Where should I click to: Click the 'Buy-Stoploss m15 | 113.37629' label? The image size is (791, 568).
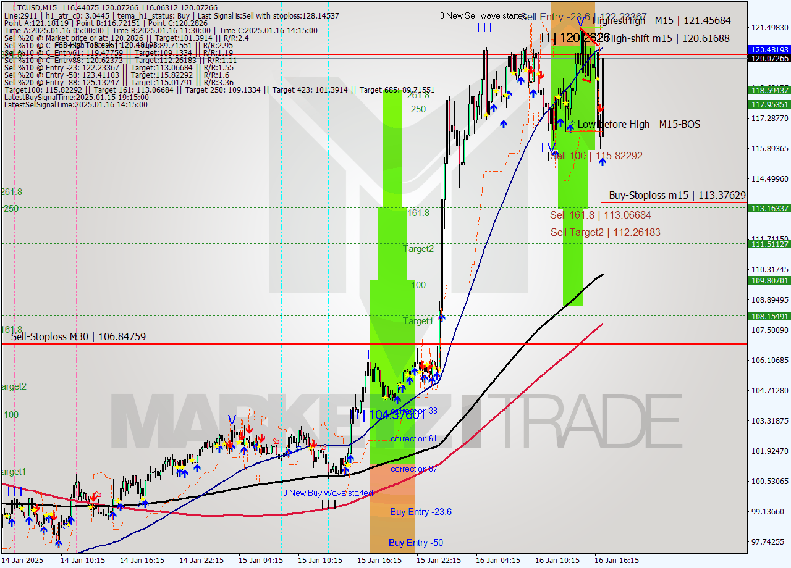[677, 195]
